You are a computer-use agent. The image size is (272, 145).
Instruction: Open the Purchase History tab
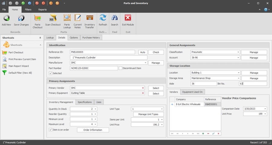point(91,38)
